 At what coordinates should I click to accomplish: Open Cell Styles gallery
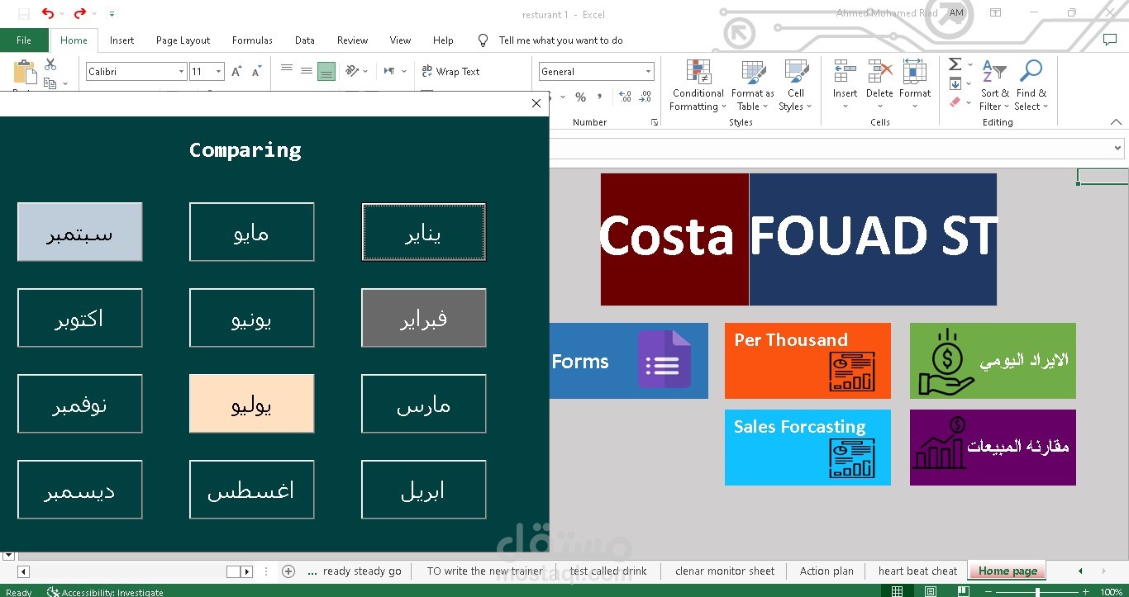(x=795, y=85)
